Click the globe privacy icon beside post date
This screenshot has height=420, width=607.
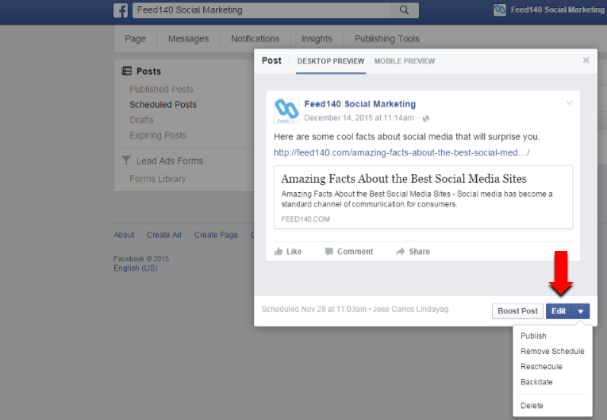click(426, 118)
